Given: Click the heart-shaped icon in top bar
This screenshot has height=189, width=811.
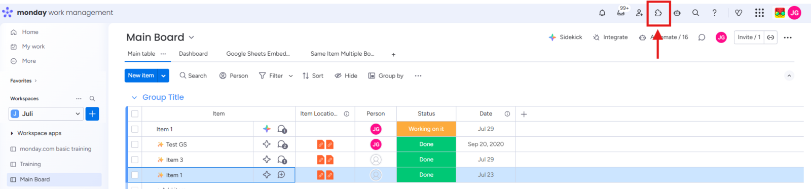Looking at the screenshot, I should click(x=739, y=13).
